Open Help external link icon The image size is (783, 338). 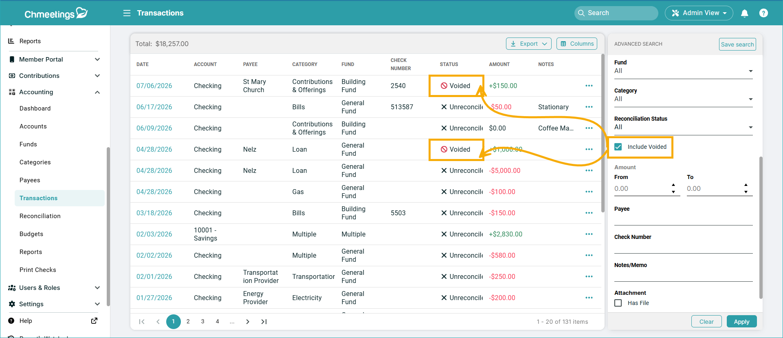tap(94, 321)
